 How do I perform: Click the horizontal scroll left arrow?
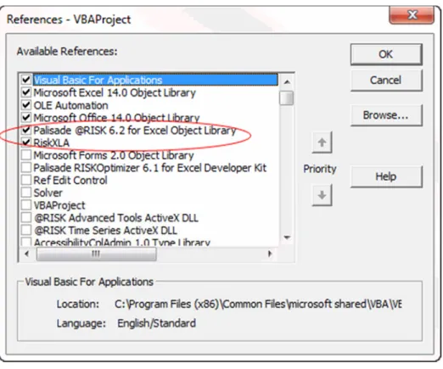[x=27, y=254]
